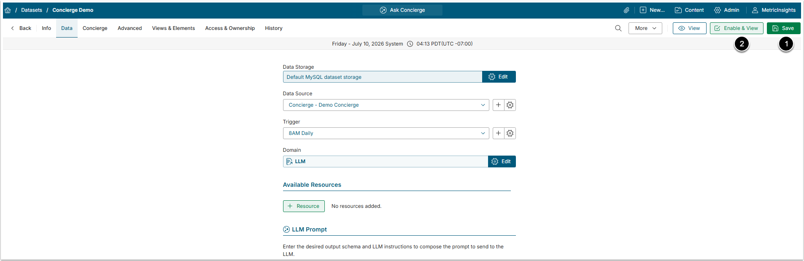Click the paperclip attachment icon

626,10
